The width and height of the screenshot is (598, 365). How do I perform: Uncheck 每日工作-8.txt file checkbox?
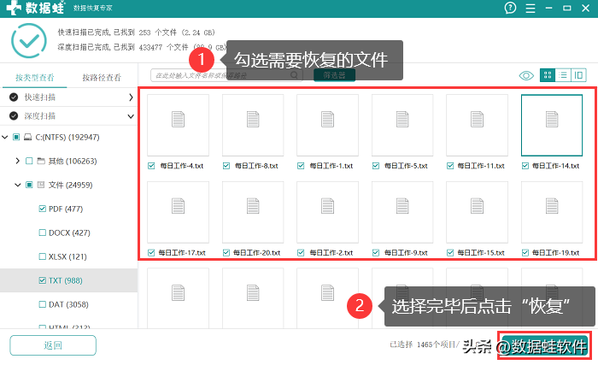point(226,166)
